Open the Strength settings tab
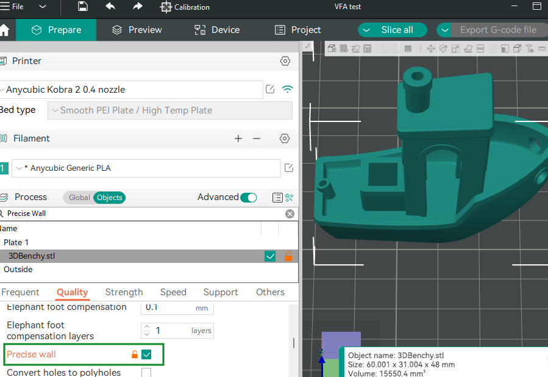Screen dimensions: 548x377 tap(124, 292)
